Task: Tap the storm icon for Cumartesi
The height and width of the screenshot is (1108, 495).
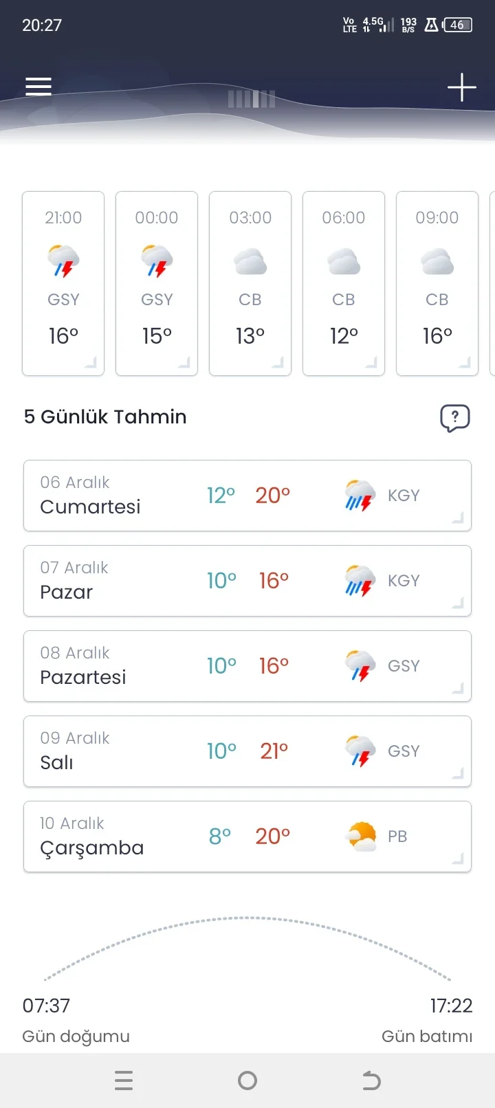Action: tap(360, 496)
